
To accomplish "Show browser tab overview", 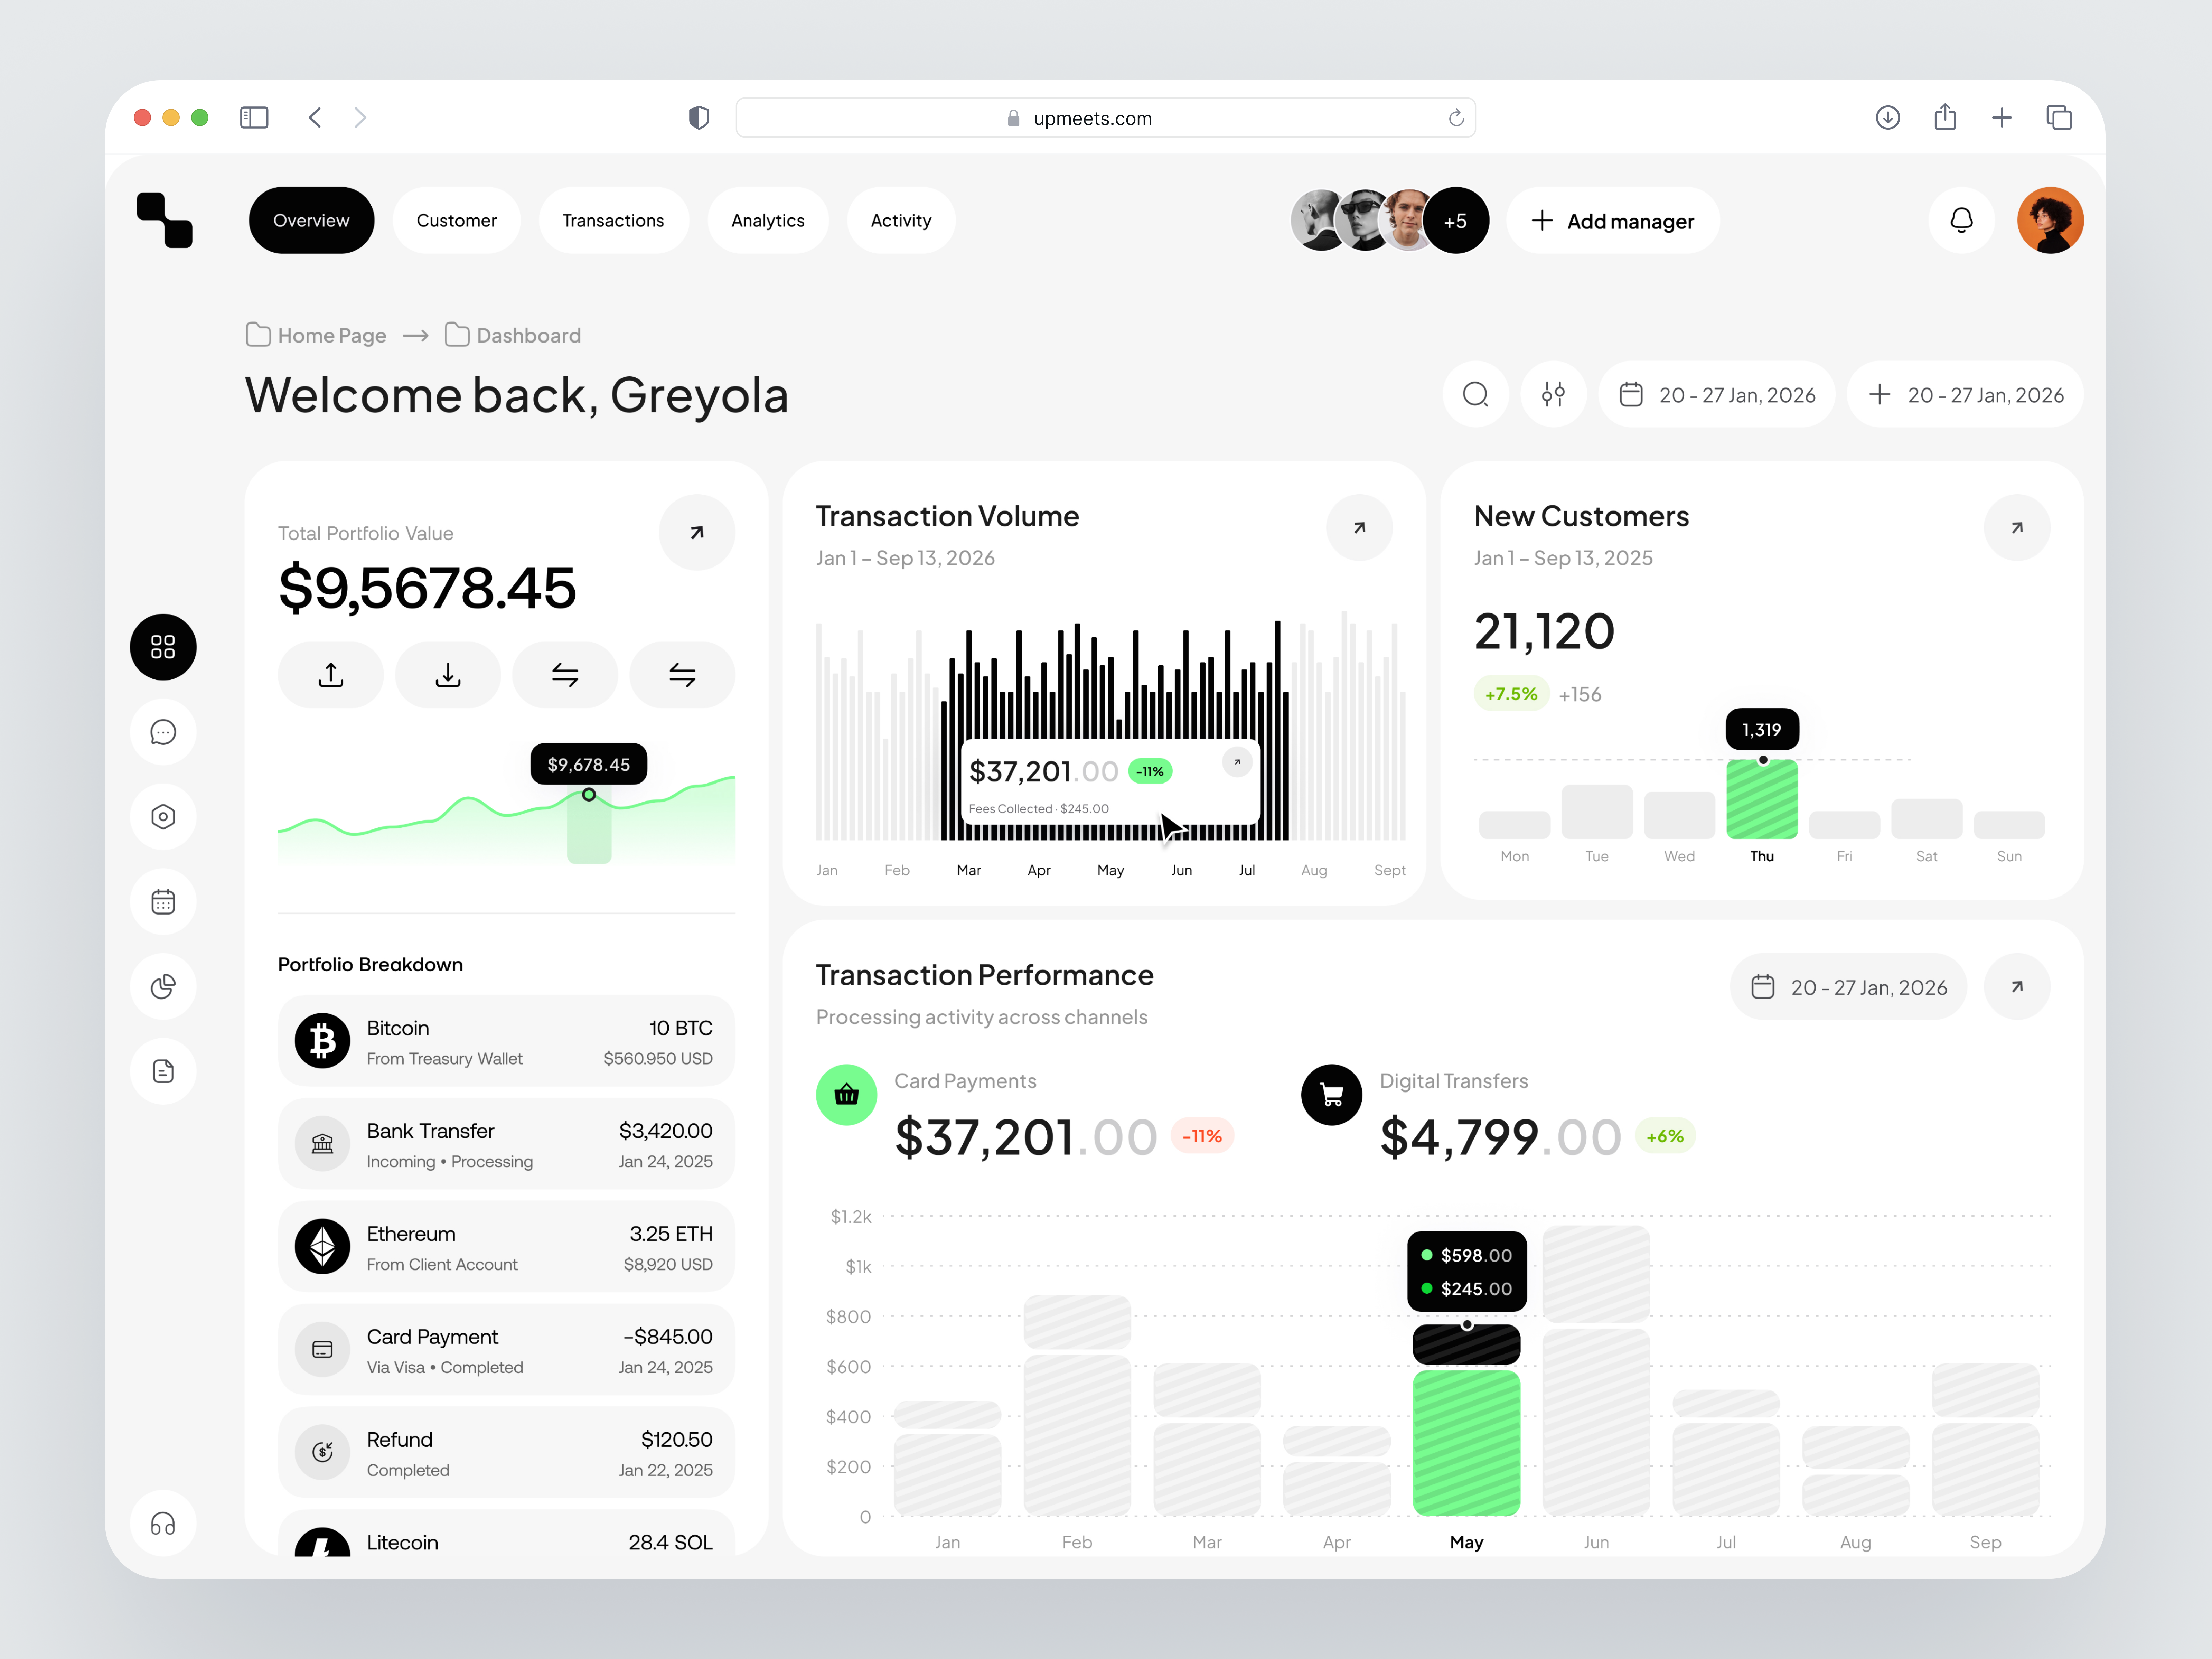I will tap(2059, 118).
